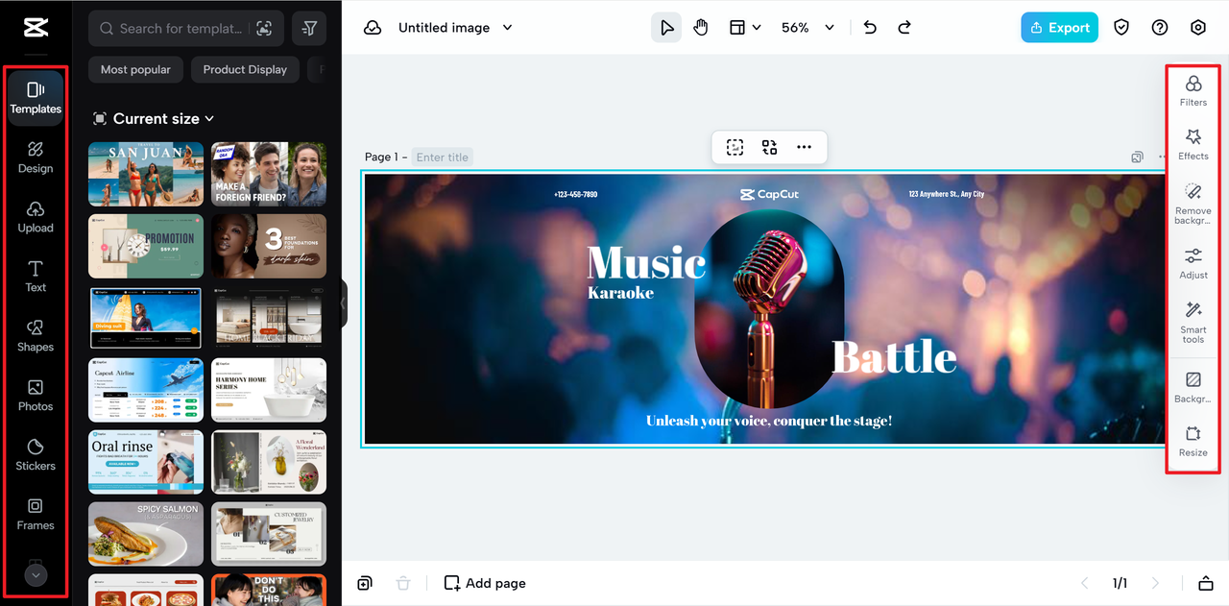Open the help question mark icon
This screenshot has width=1229, height=606.
point(1160,28)
